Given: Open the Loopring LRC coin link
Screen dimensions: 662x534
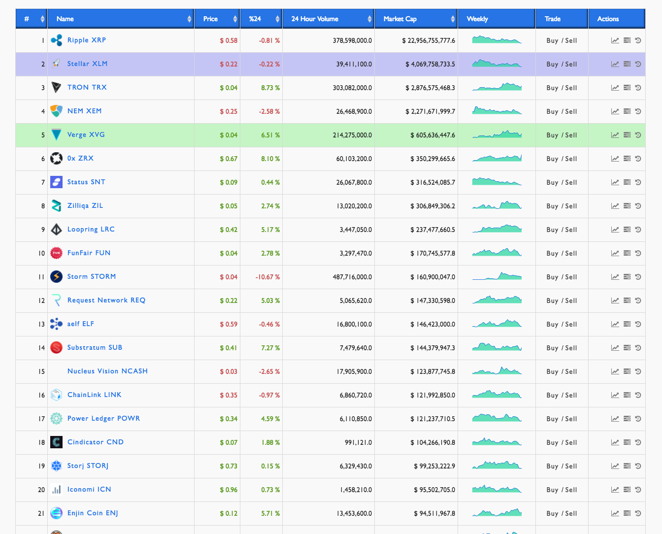Looking at the screenshot, I should (x=91, y=230).
